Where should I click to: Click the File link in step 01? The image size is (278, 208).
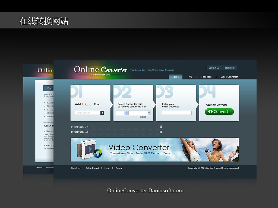tap(97, 104)
